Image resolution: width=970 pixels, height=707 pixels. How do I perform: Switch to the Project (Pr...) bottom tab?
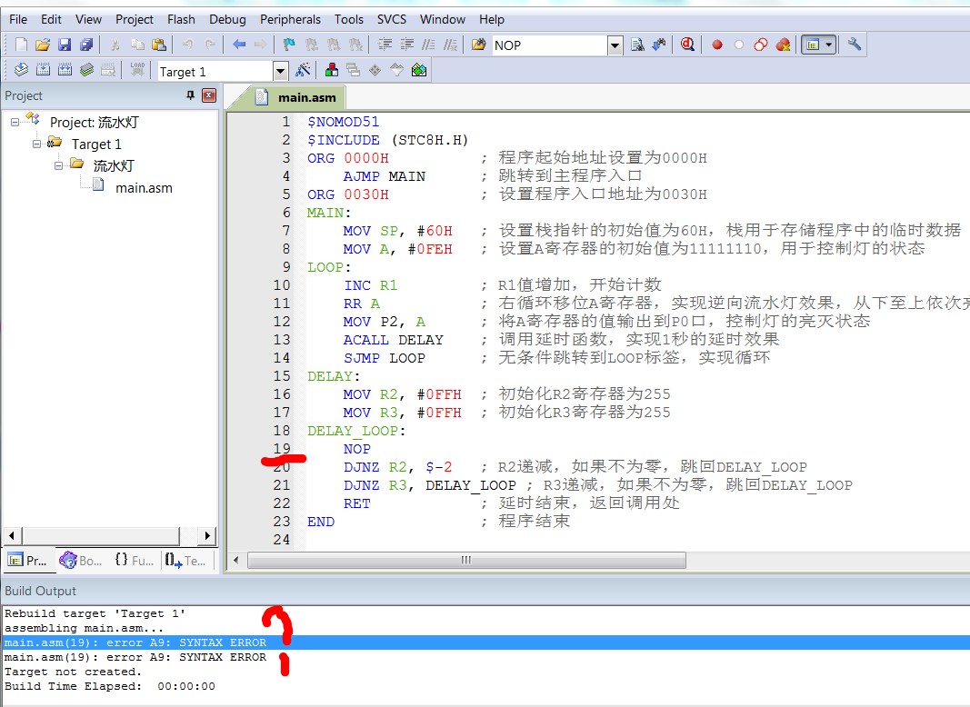(28, 561)
